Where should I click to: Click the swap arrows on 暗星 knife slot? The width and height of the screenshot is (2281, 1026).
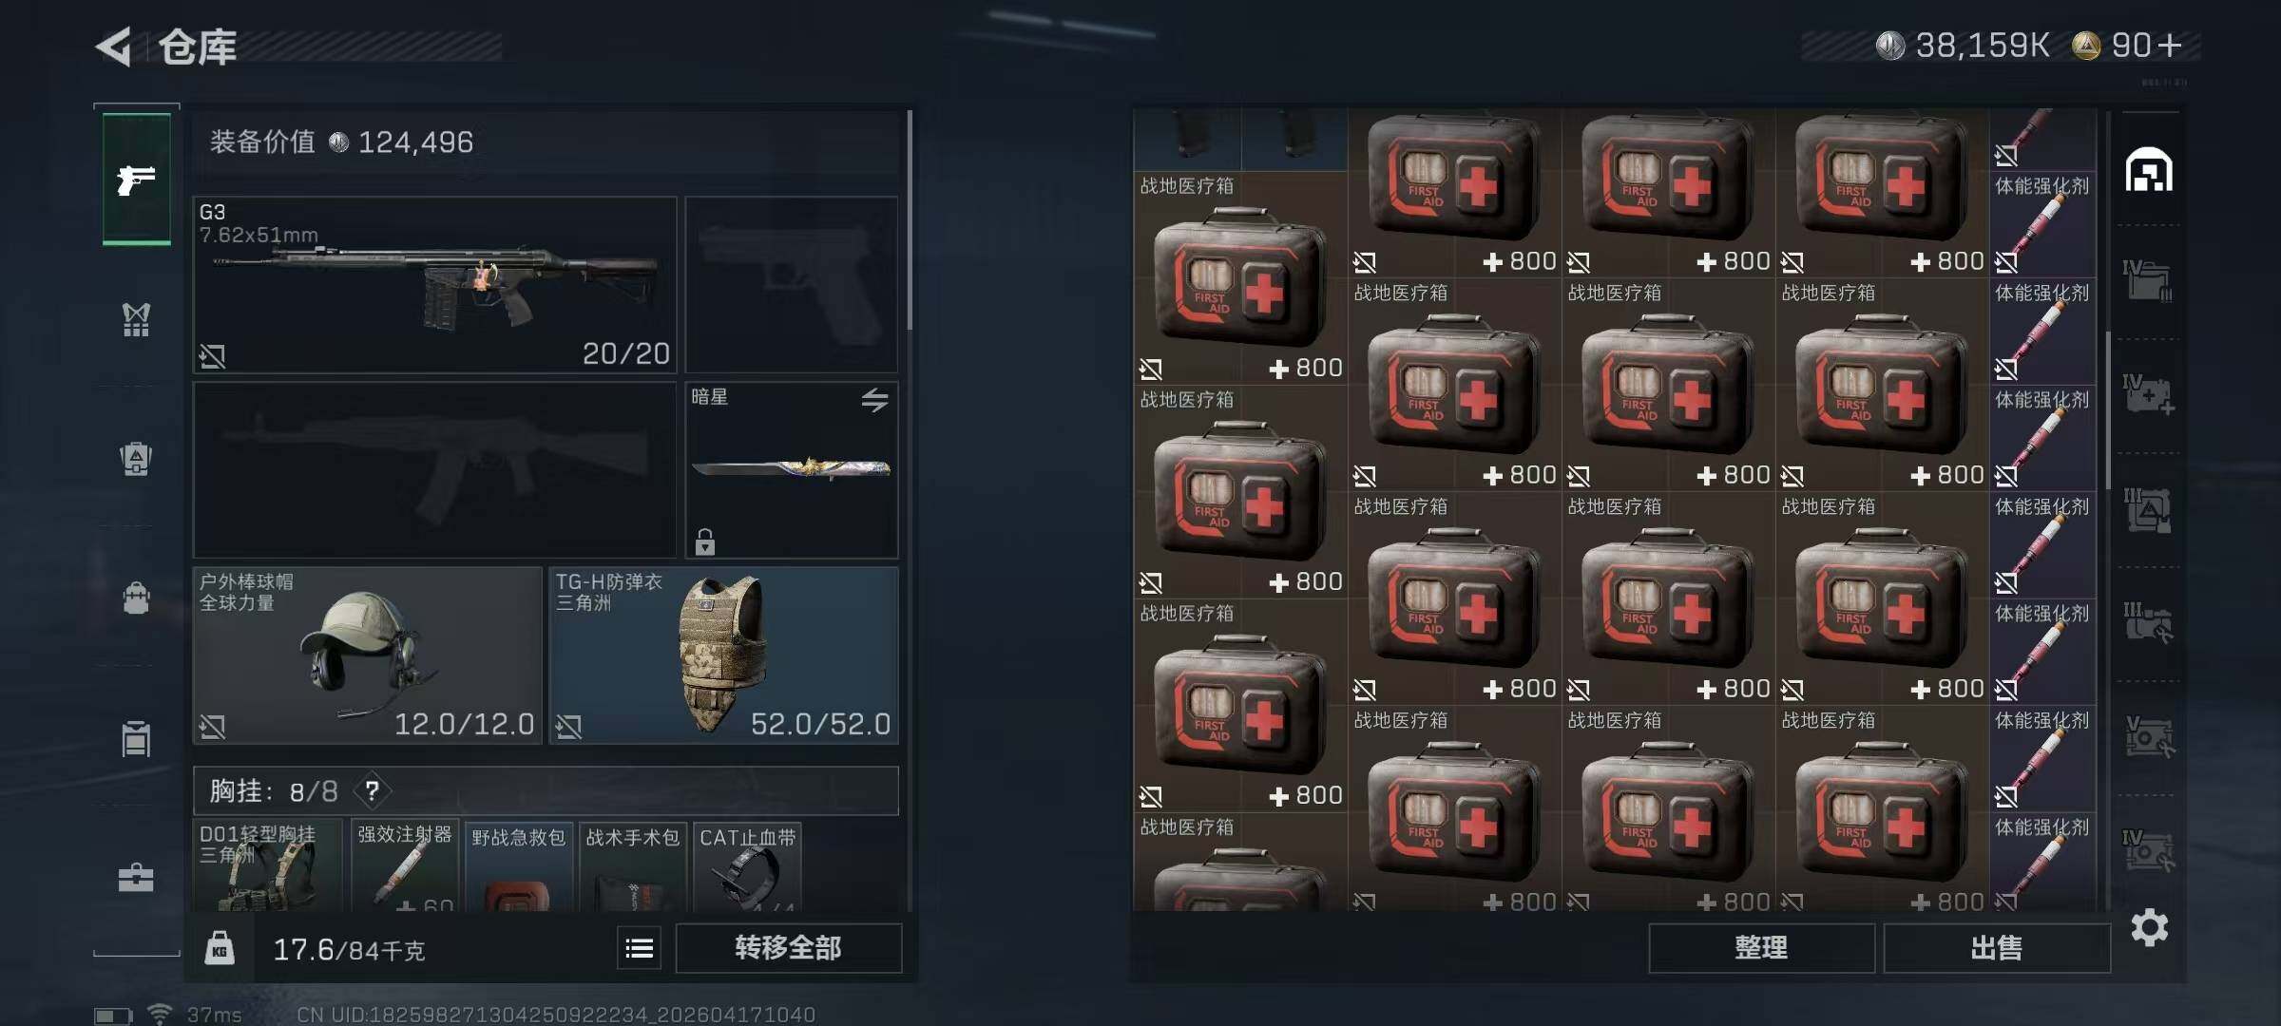pyautogui.click(x=874, y=400)
